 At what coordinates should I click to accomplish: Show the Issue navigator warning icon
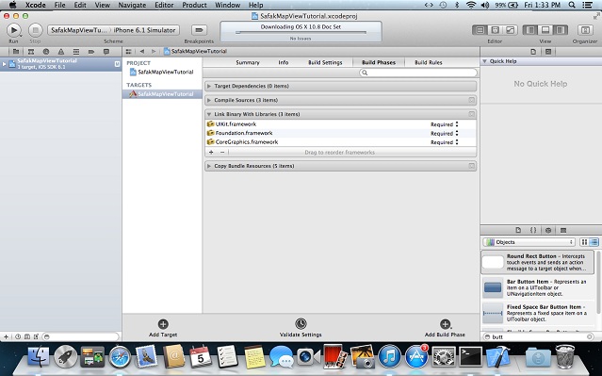click(61, 52)
